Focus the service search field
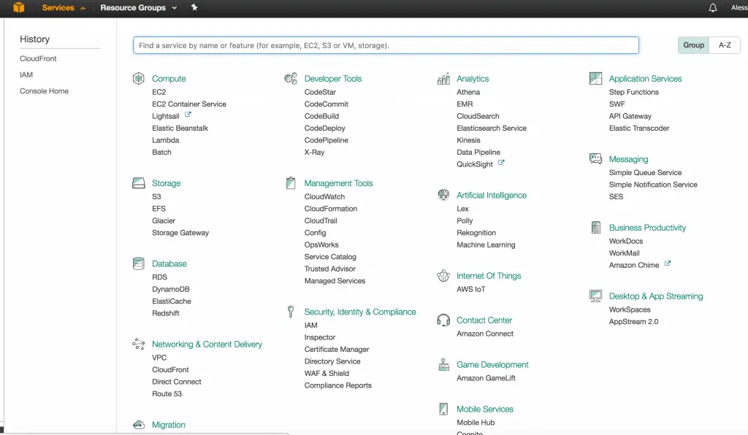Screen dimensions: 748x435 pyautogui.click(x=386, y=45)
